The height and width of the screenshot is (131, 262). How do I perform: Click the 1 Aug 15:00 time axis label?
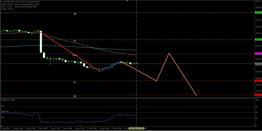[x=43, y=128]
